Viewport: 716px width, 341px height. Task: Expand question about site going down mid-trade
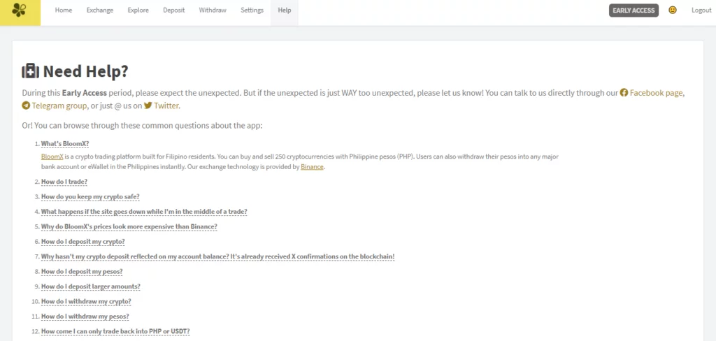coord(144,212)
